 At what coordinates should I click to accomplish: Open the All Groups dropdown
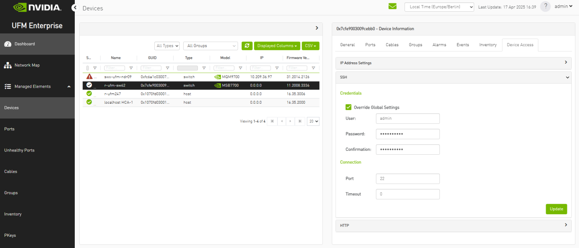[210, 46]
